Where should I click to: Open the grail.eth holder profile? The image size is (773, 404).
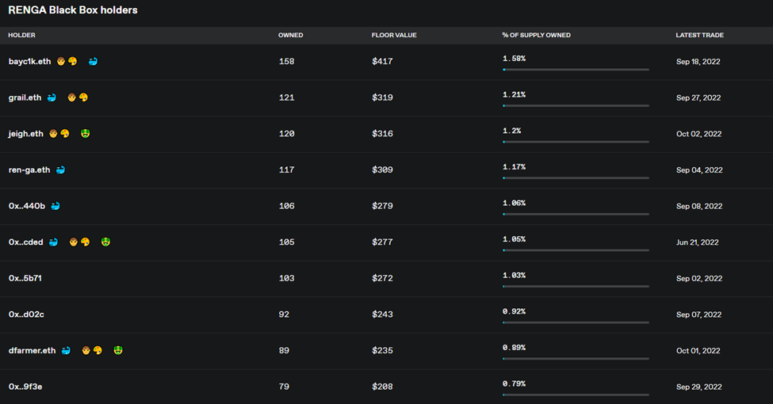pyautogui.click(x=25, y=97)
